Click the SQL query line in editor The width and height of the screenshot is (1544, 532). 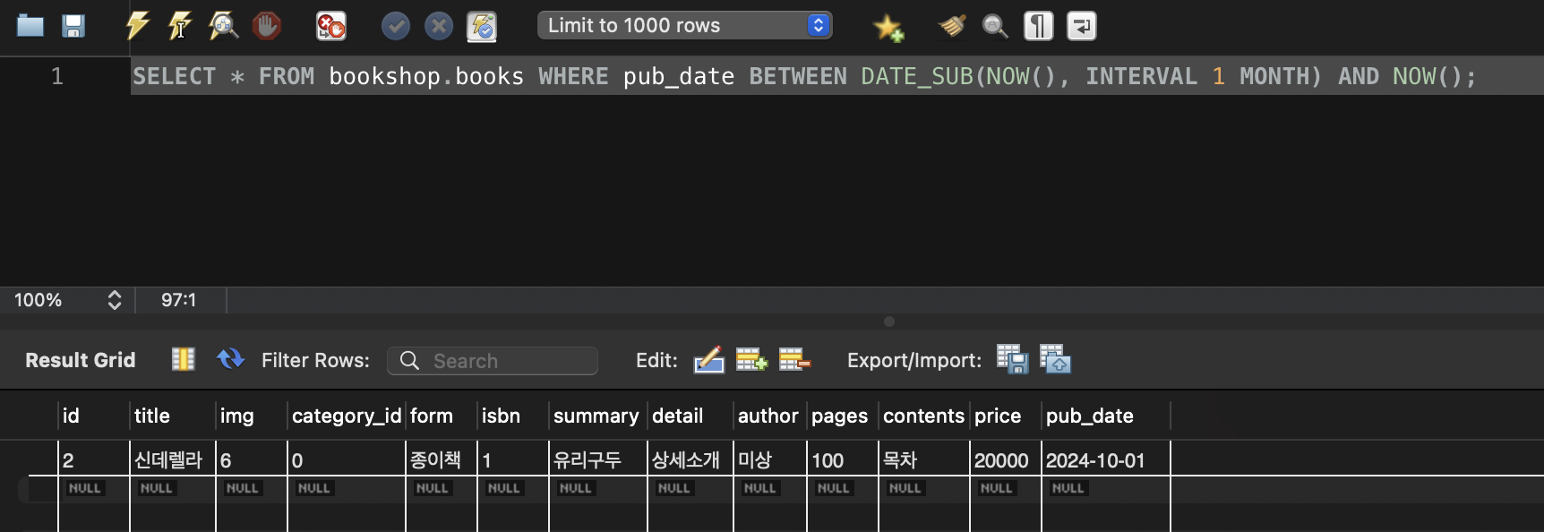click(x=803, y=76)
